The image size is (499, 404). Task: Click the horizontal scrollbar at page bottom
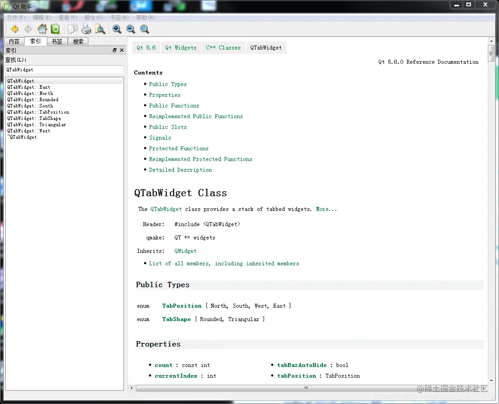[306, 388]
